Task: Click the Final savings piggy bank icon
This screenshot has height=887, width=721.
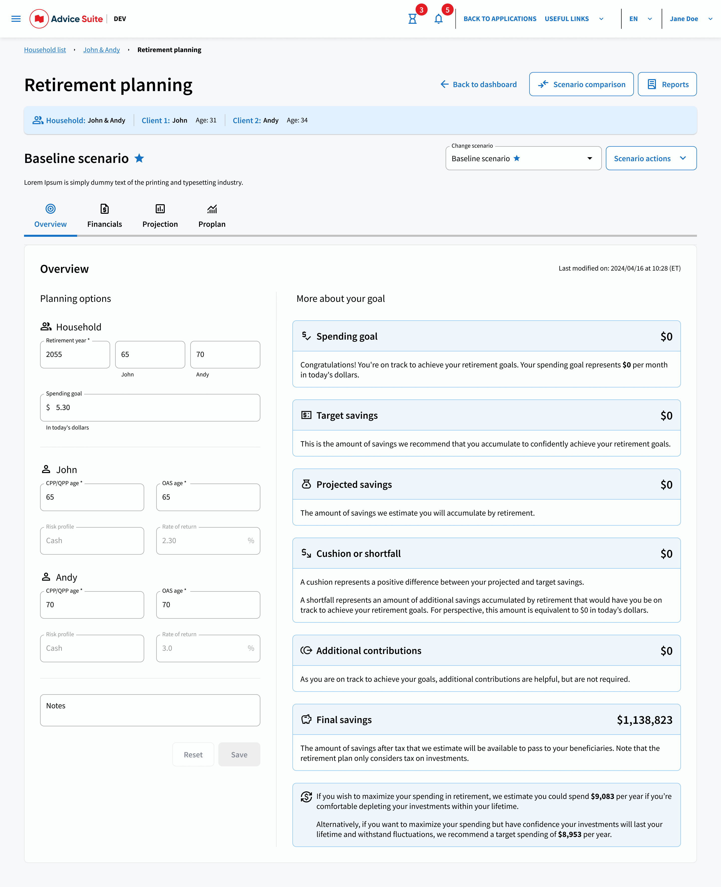Action: tap(306, 719)
